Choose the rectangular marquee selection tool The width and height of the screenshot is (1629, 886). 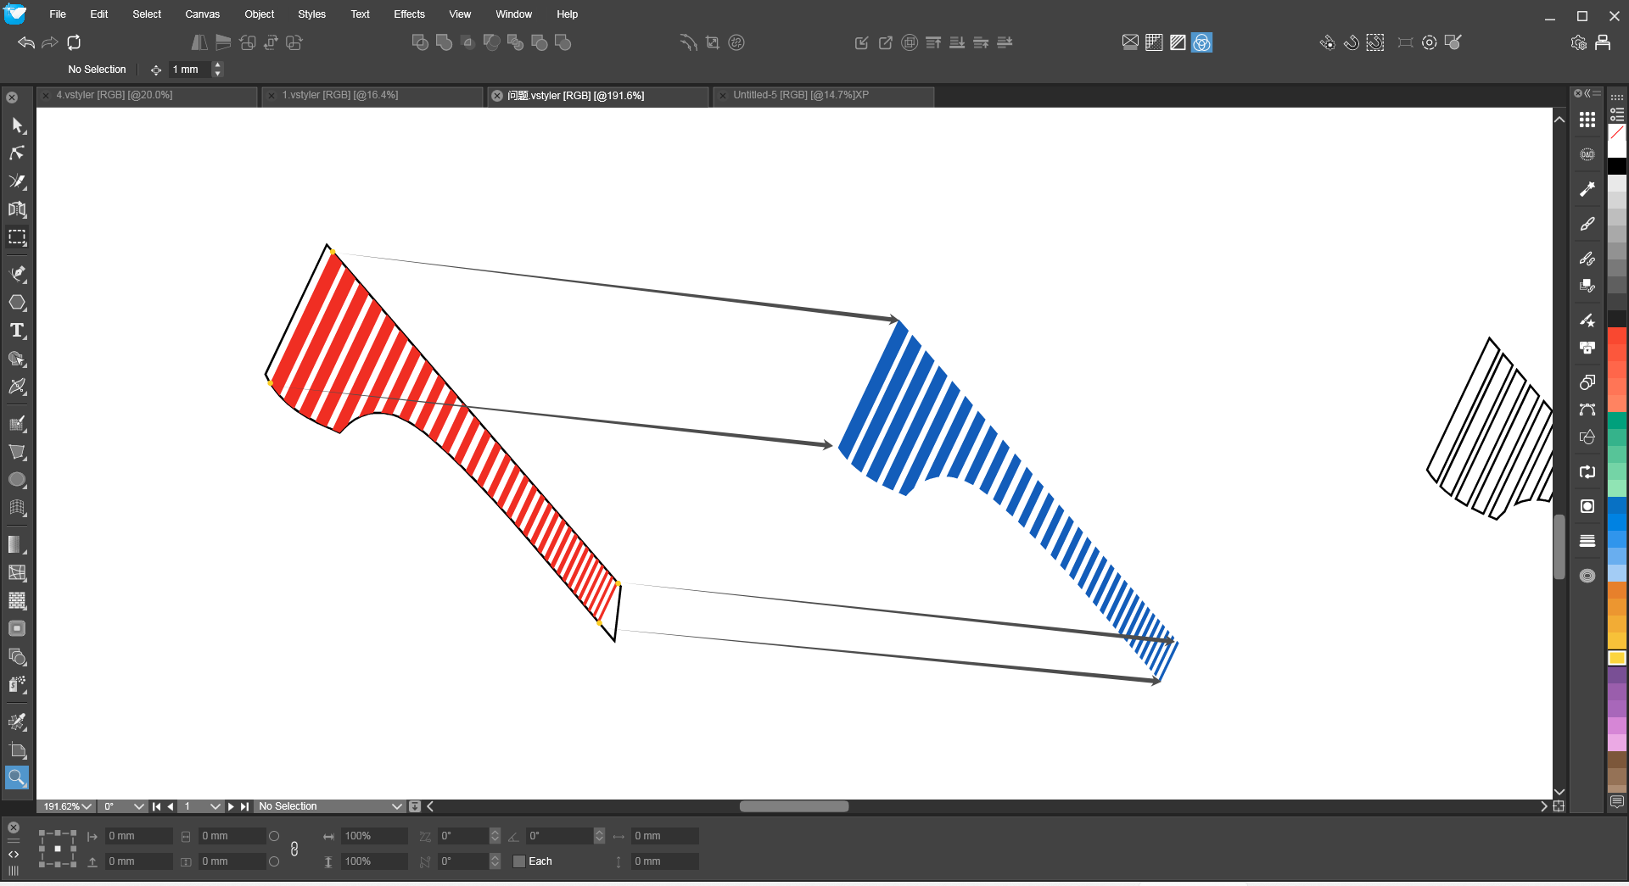point(17,237)
